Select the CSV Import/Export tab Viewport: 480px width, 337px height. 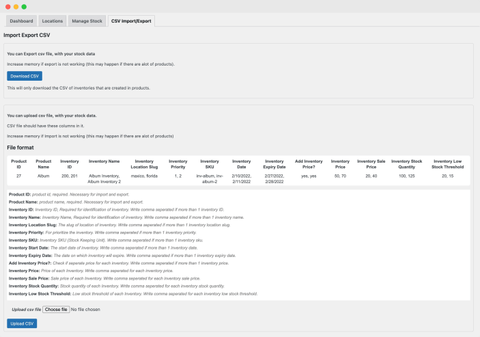[131, 21]
